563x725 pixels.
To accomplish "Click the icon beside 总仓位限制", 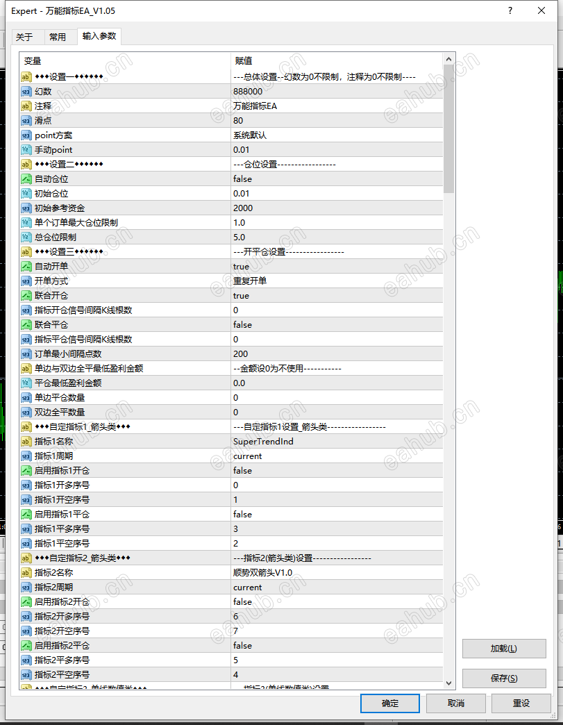I will point(26,237).
